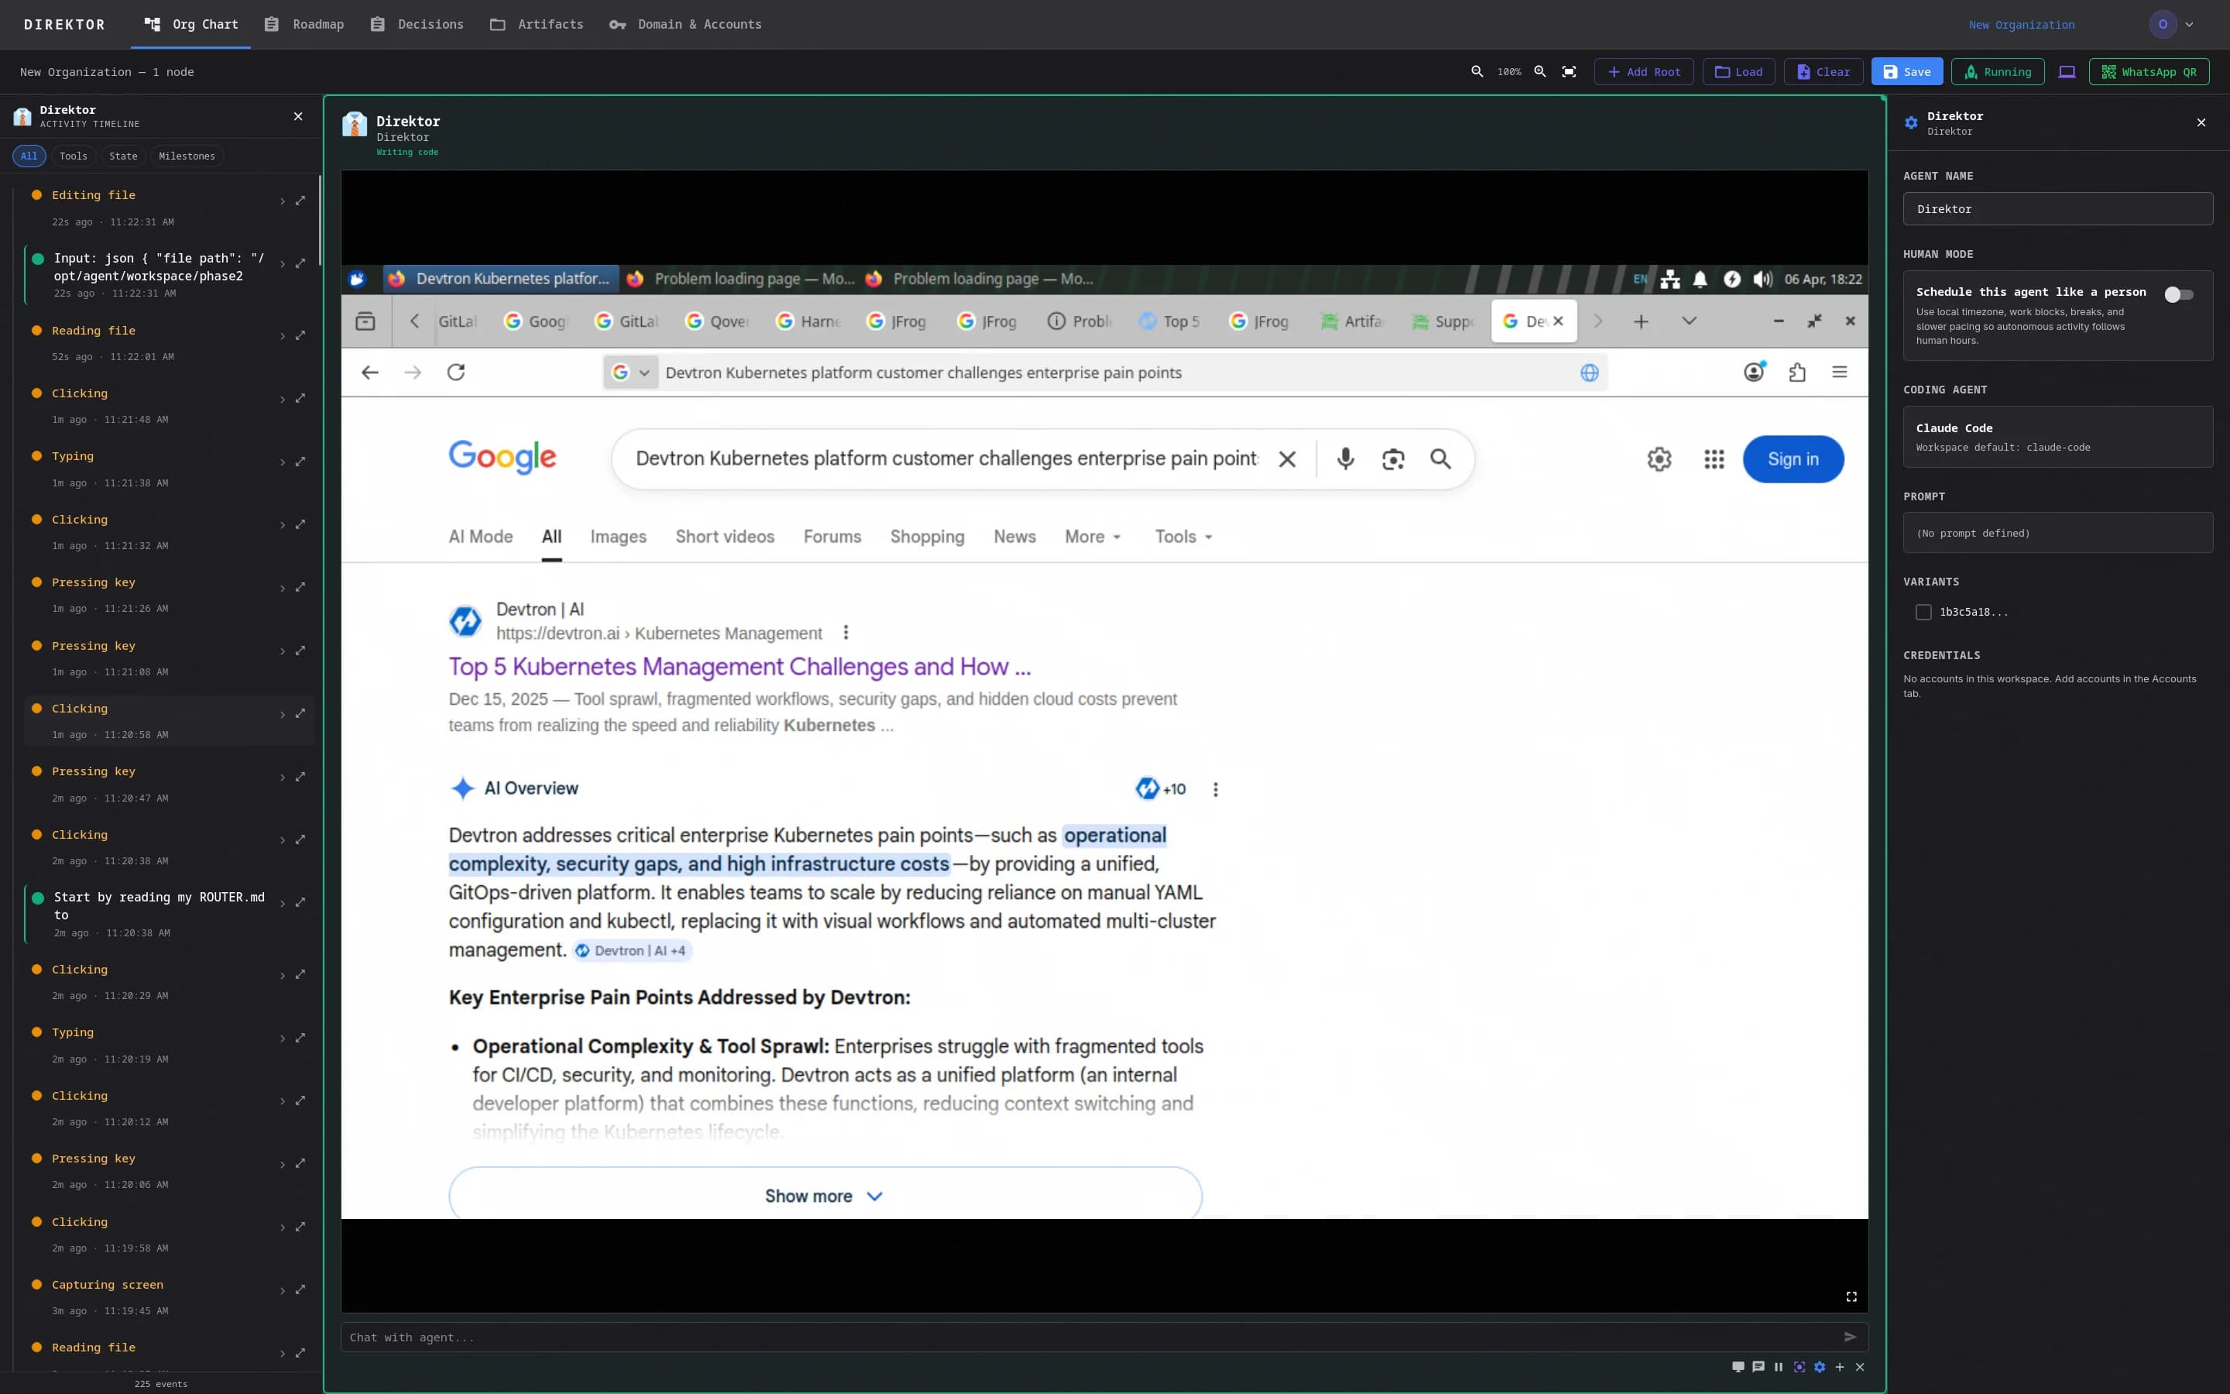Select the Org Chart tab

click(192, 25)
